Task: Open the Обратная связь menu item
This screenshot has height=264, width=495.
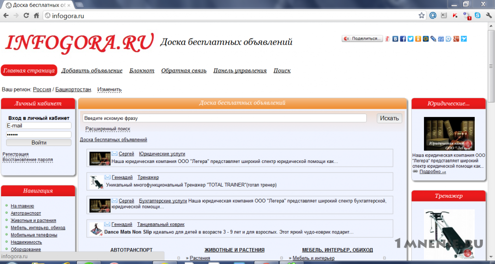Action: 184,71
